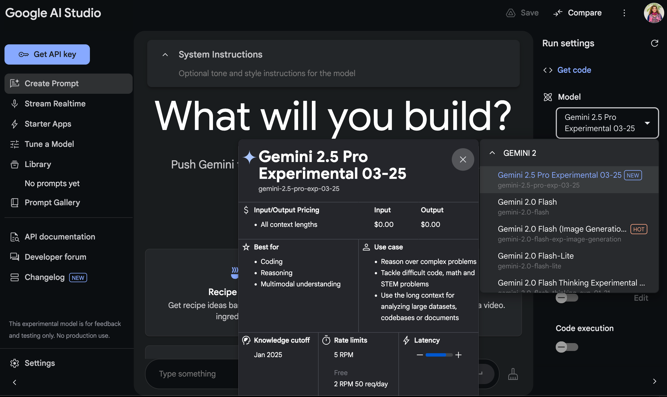The width and height of the screenshot is (667, 397).
Task: Click the Stream Realtime microphone icon
Action: click(15, 104)
